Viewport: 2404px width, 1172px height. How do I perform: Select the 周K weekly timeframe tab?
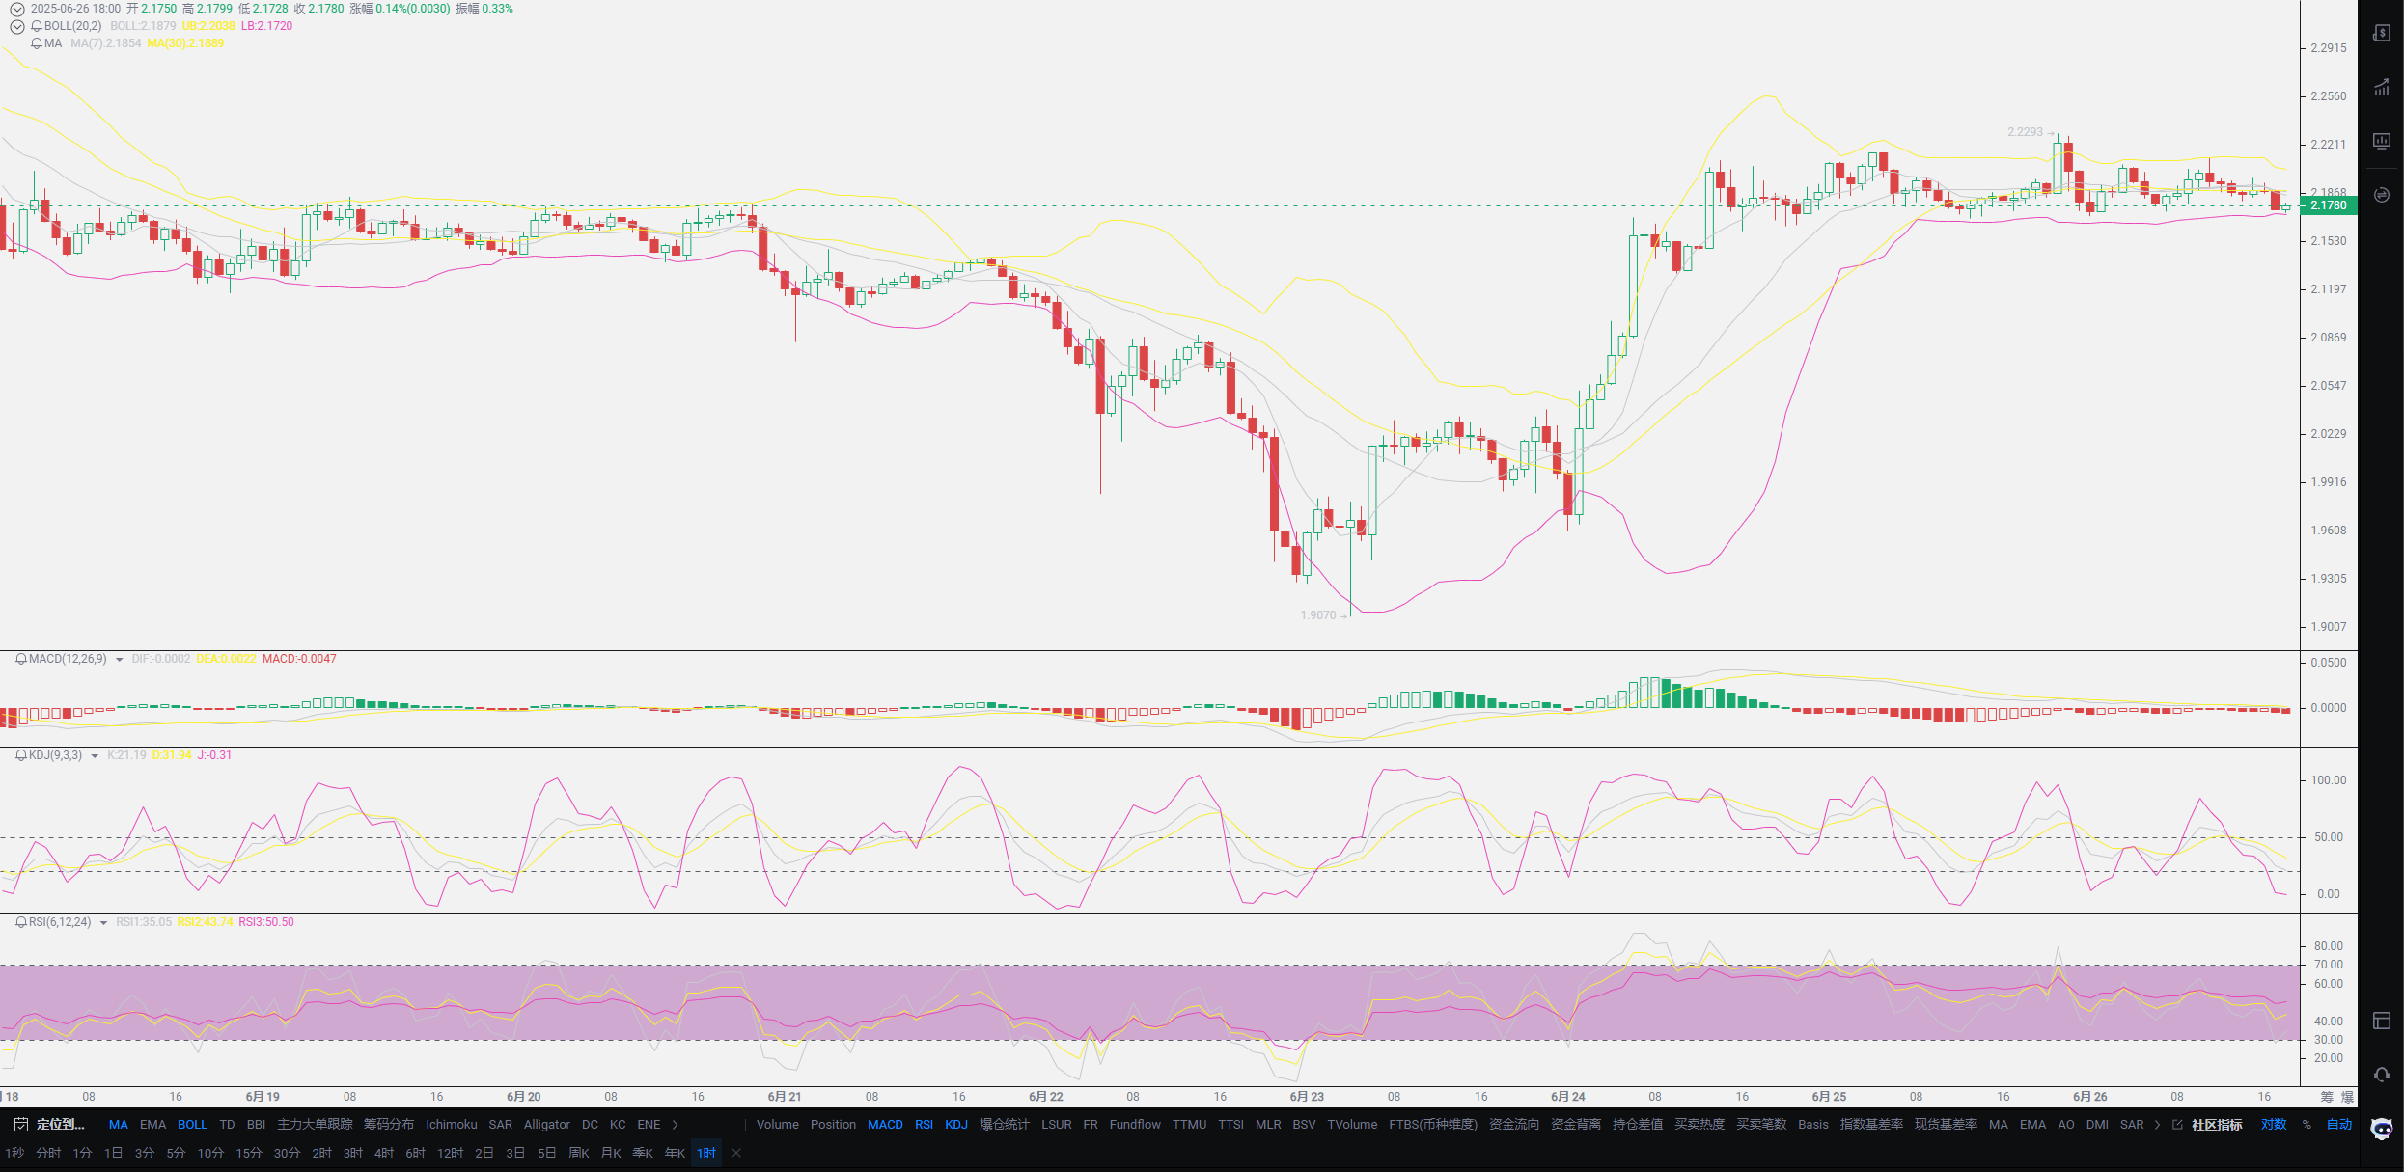point(578,1154)
